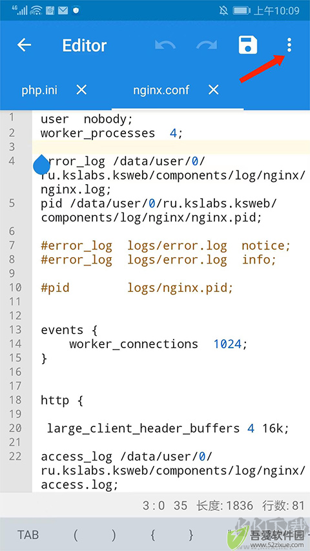This screenshot has width=310, height=551.
Task: Tap line number 14 in the gutter
Action: coord(15,344)
